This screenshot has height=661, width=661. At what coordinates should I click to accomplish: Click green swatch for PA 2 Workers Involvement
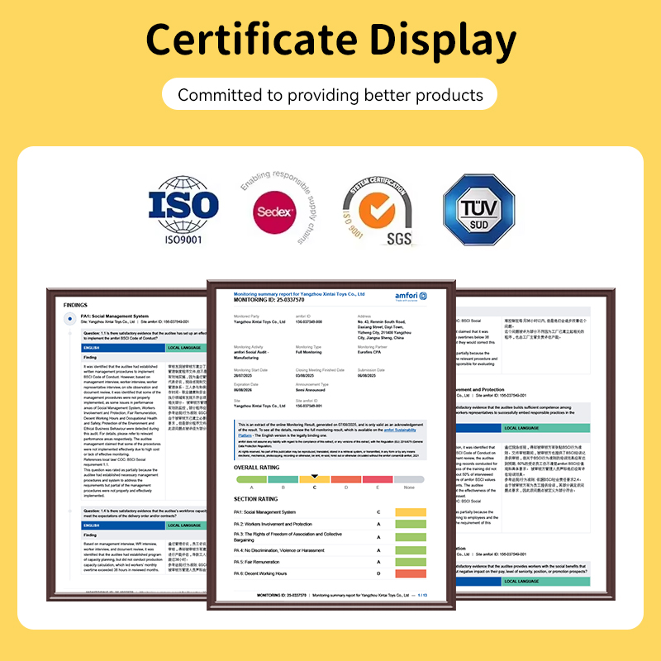click(411, 524)
